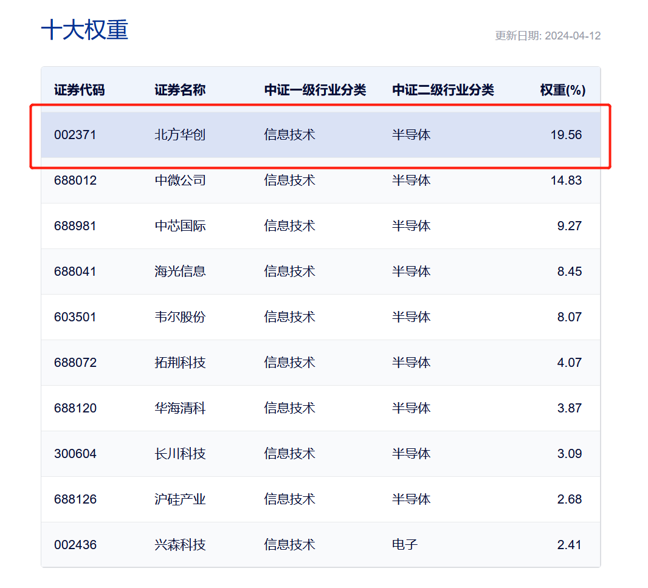Click the 证券代码 column header
This screenshot has width=648, height=588.
point(80,90)
